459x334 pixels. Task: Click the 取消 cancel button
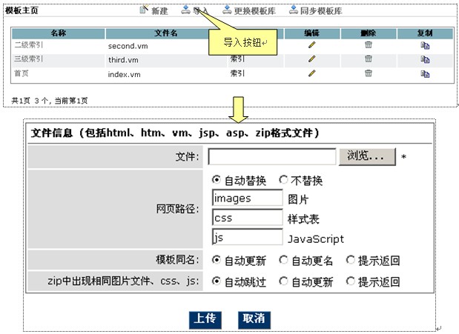(254, 319)
